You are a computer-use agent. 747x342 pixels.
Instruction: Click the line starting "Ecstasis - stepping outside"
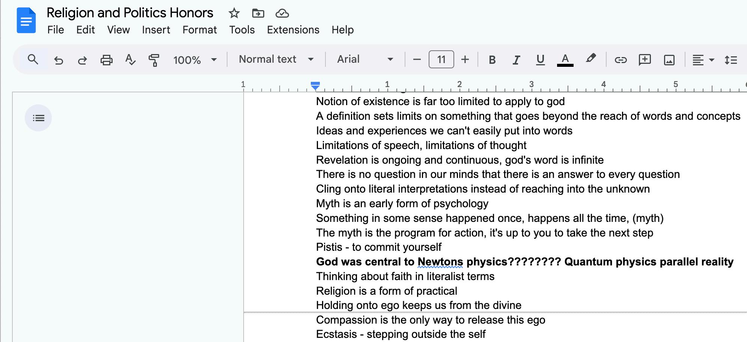(401, 334)
